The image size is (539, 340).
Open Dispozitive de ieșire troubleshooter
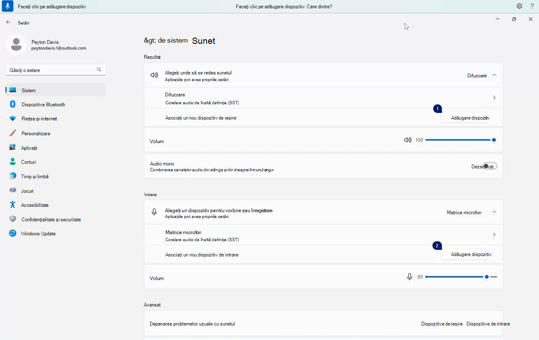442,324
